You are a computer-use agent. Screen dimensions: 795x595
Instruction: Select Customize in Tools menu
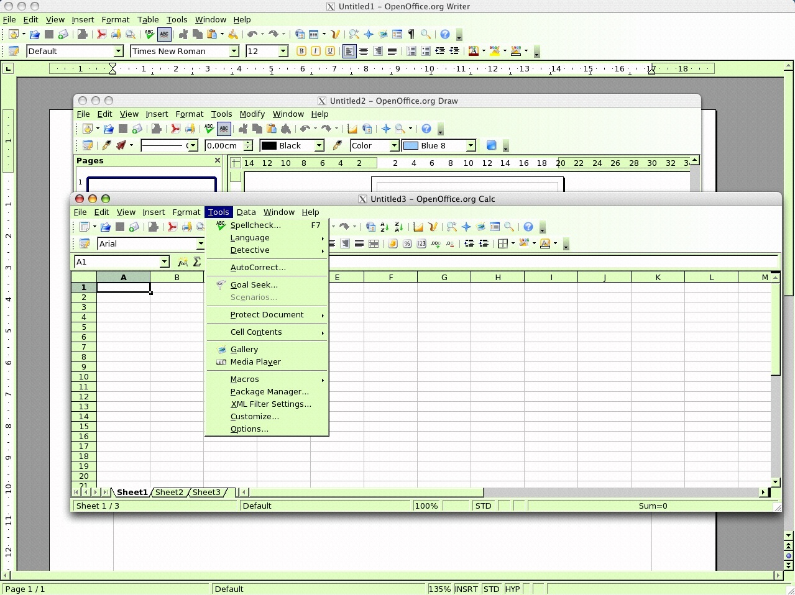(267, 417)
